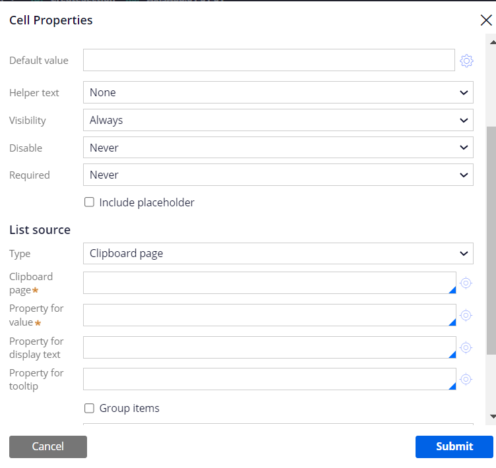Open gear icon beside Default value field

466,61
